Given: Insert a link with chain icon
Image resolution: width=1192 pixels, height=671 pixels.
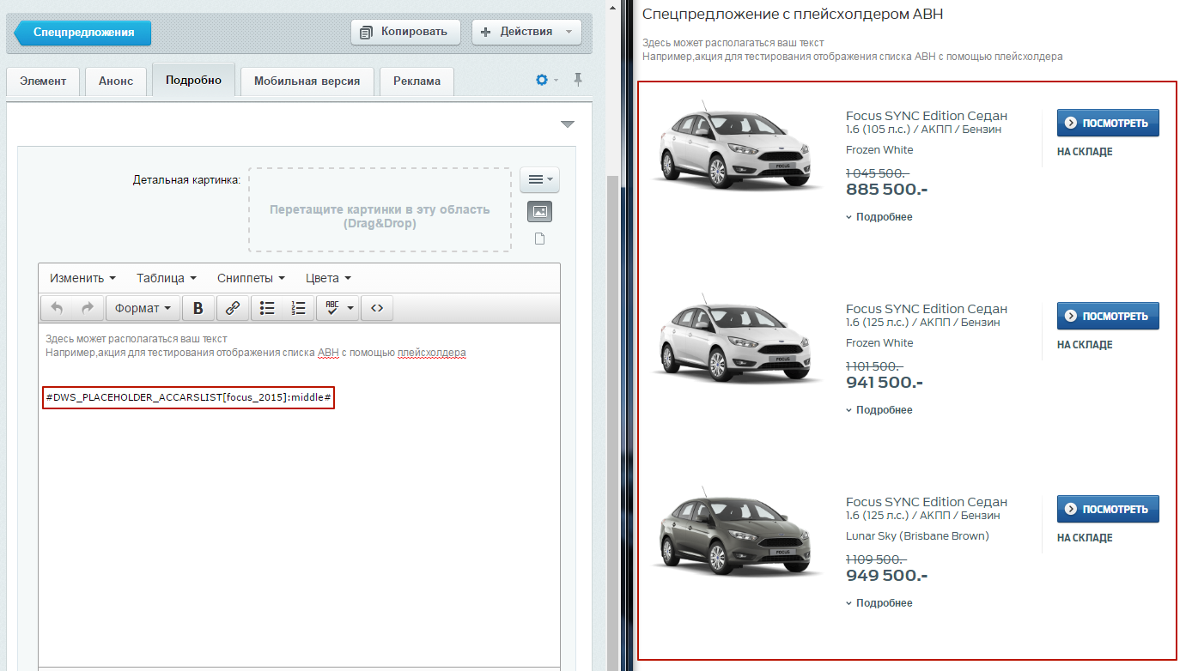Looking at the screenshot, I should pos(232,308).
